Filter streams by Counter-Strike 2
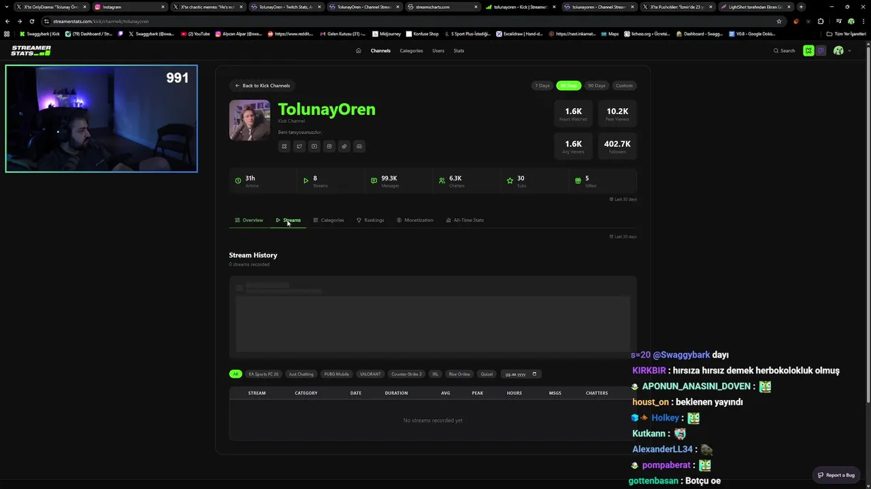The height and width of the screenshot is (489, 871). [x=406, y=374]
